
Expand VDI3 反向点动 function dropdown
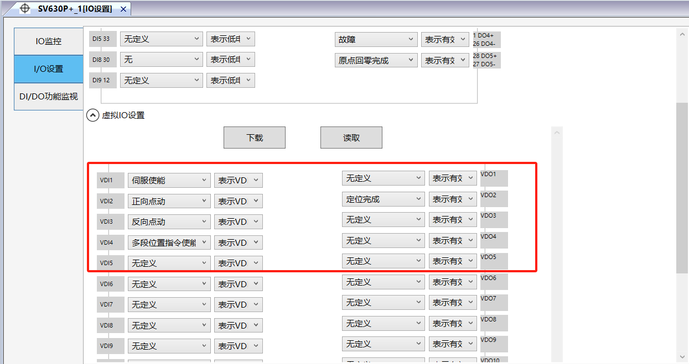(x=169, y=222)
